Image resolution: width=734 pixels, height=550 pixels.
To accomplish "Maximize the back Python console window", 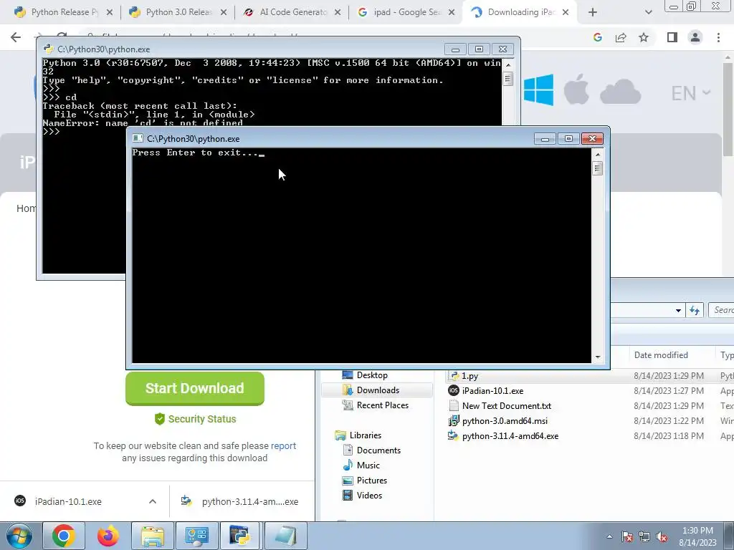I will pyautogui.click(x=479, y=49).
